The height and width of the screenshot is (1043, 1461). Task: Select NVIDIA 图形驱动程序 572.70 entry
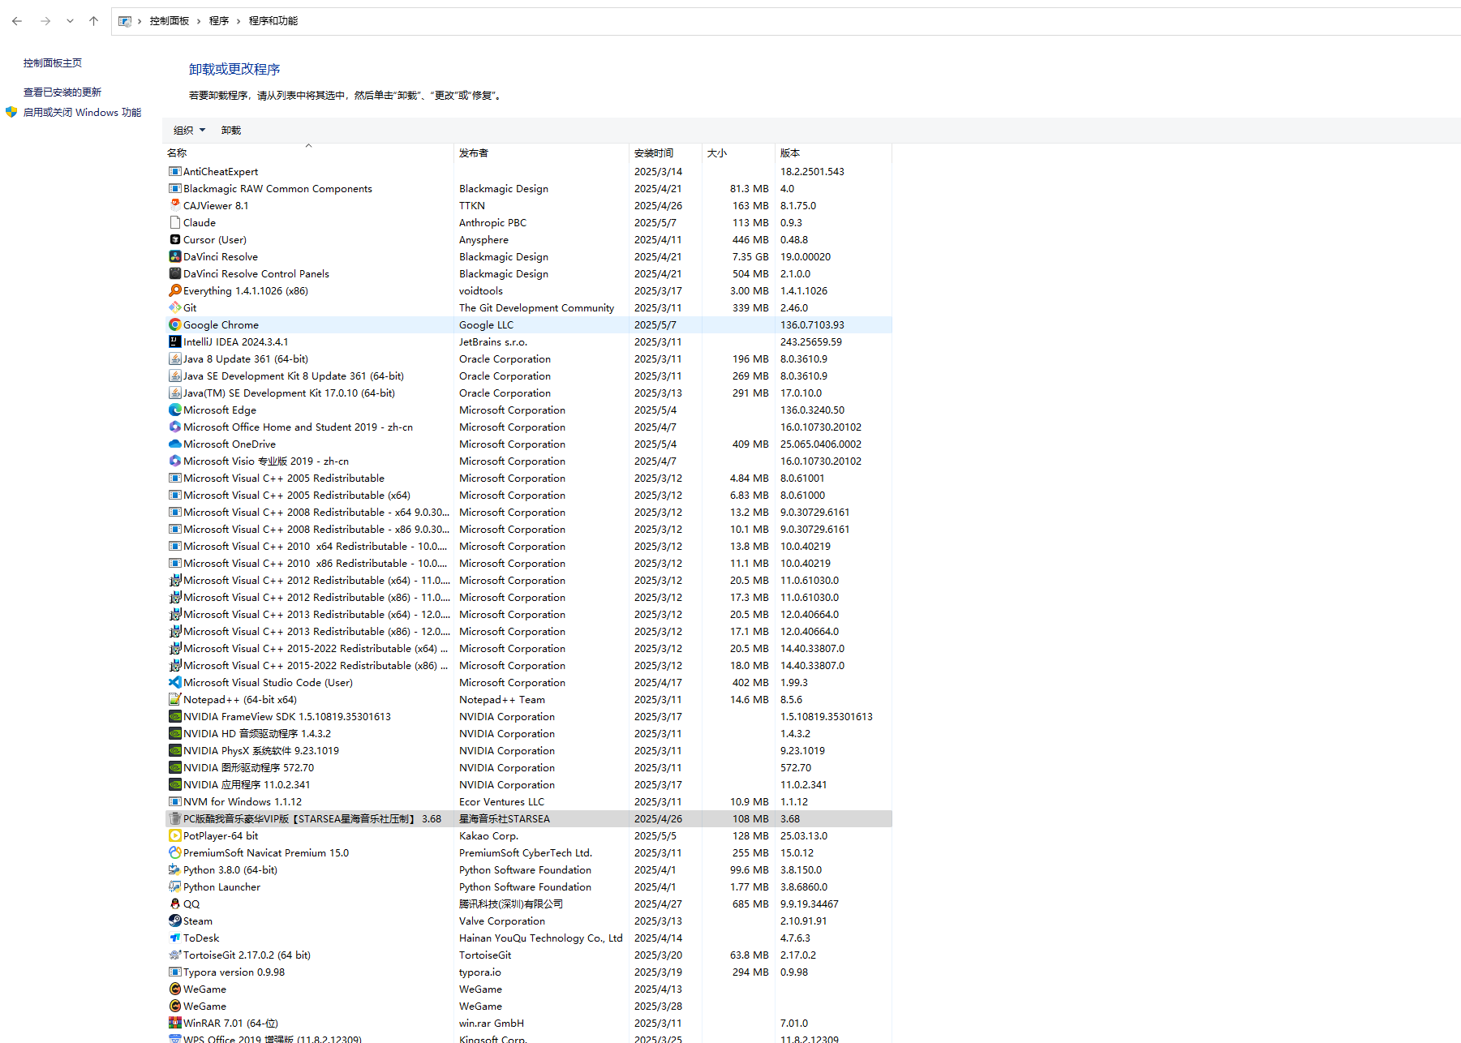[528, 768]
